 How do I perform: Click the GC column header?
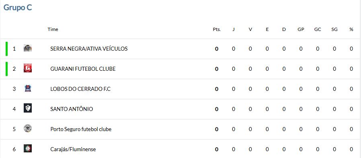[x=318, y=29]
